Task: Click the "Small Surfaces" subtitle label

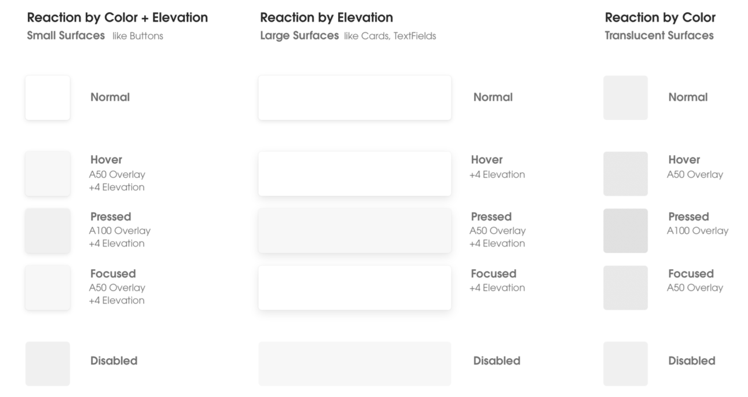Action: [66, 35]
